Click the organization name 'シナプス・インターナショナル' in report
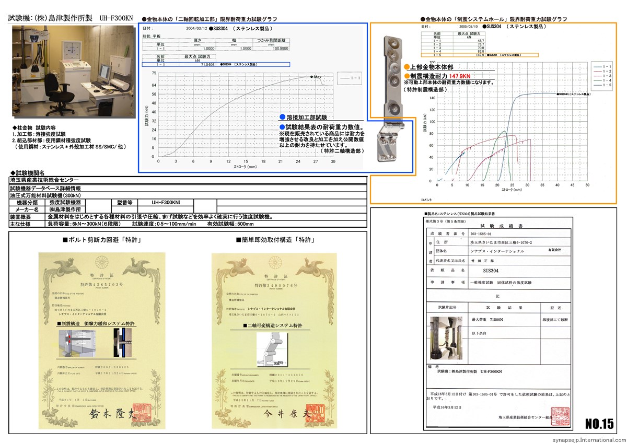Viewport: 627px width, 443px height. coord(497,251)
